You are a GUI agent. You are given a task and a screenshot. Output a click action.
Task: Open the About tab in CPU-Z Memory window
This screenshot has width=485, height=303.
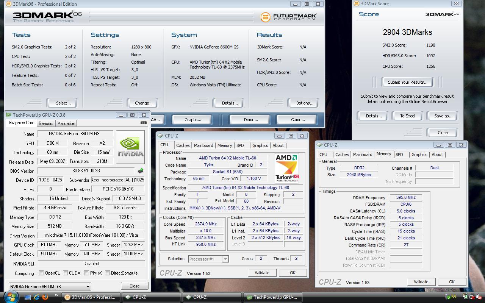(x=437, y=155)
